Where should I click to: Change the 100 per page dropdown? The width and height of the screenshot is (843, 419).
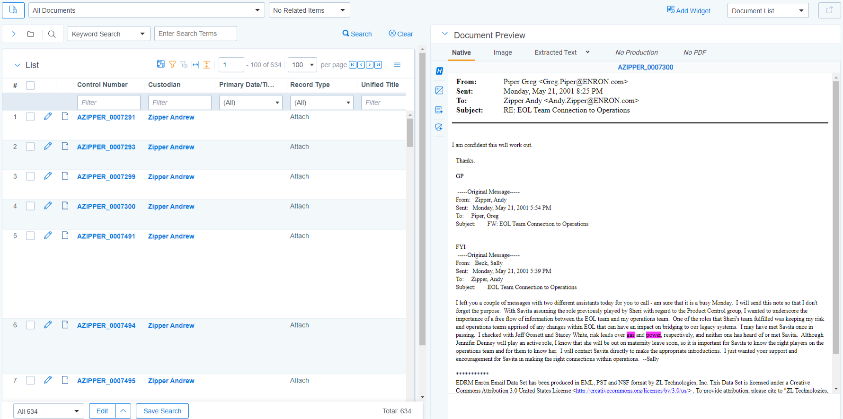pyautogui.click(x=302, y=65)
